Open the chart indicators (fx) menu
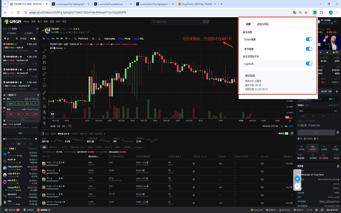 99,39
